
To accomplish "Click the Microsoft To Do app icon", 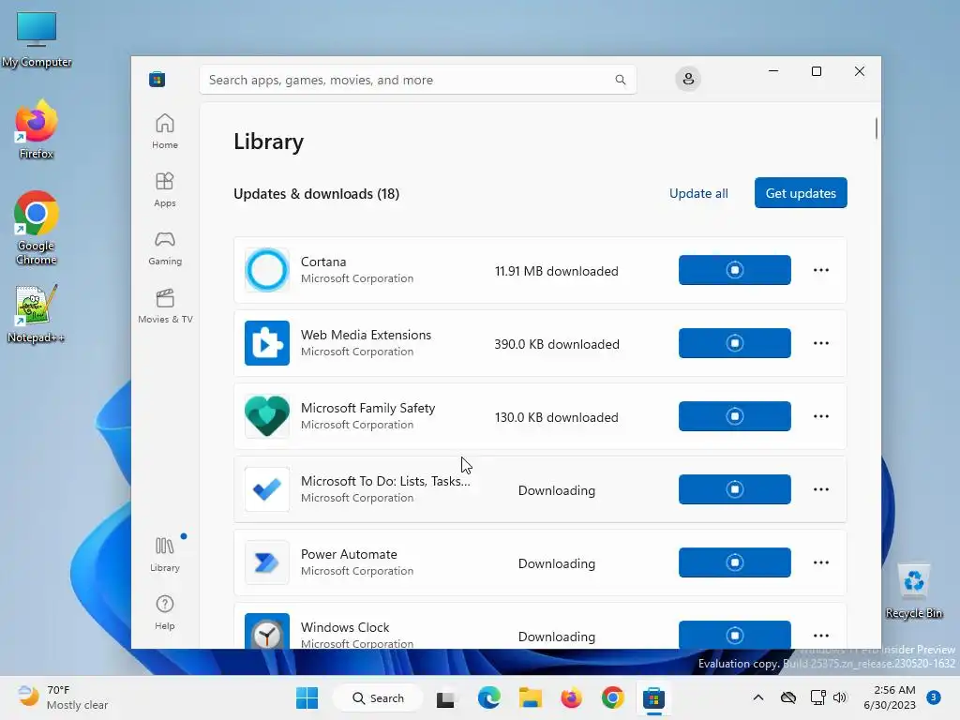I will [267, 489].
